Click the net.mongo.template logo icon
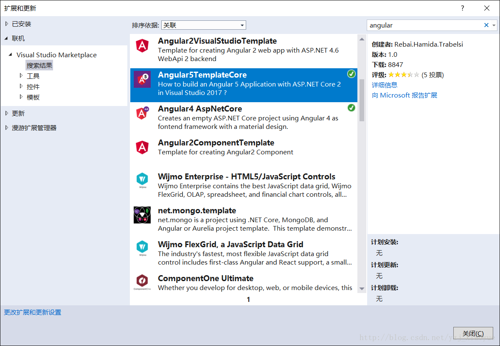The image size is (500, 346). (x=142, y=215)
